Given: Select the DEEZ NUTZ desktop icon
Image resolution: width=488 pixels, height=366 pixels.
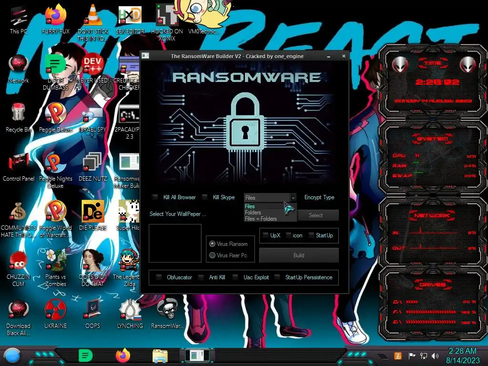Looking at the screenshot, I should tap(92, 167).
